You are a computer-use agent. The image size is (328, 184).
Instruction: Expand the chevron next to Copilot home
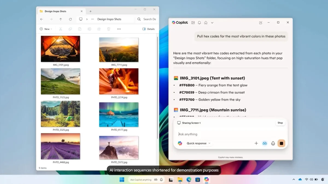tap(212, 23)
